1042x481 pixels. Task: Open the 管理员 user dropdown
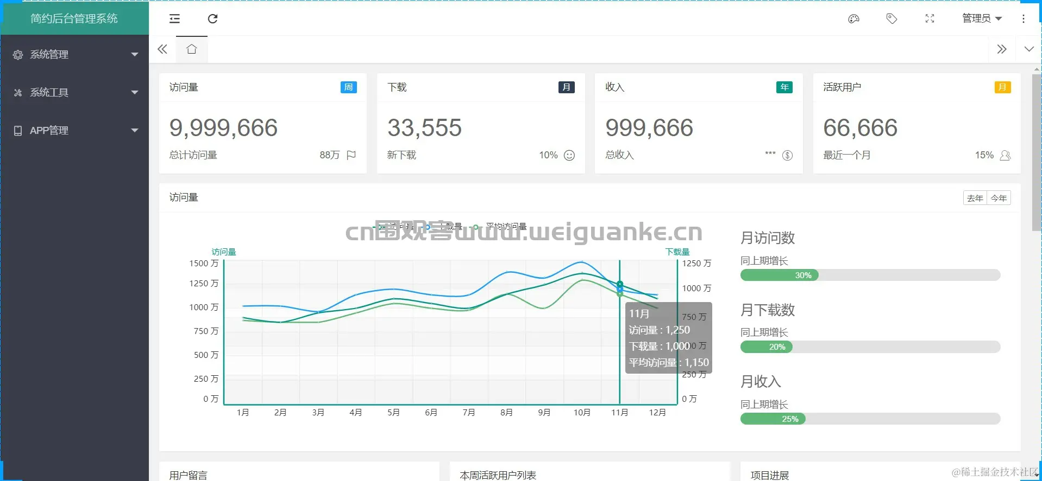[982, 18]
